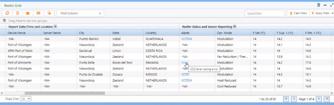
Task: Click into the QuickFilter input field
Action: (x=264, y=13)
